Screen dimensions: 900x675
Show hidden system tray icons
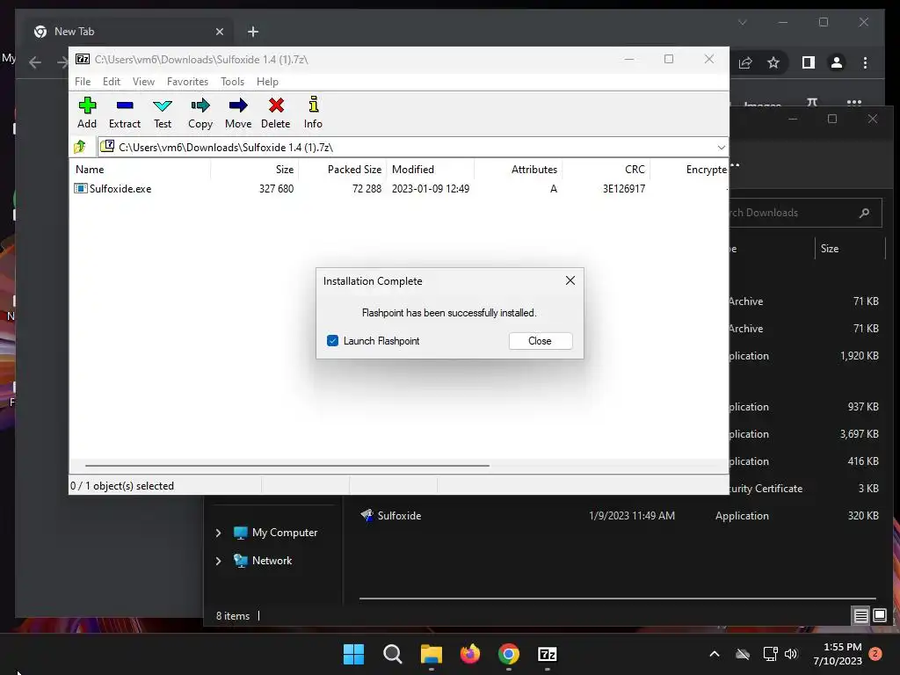coord(715,654)
